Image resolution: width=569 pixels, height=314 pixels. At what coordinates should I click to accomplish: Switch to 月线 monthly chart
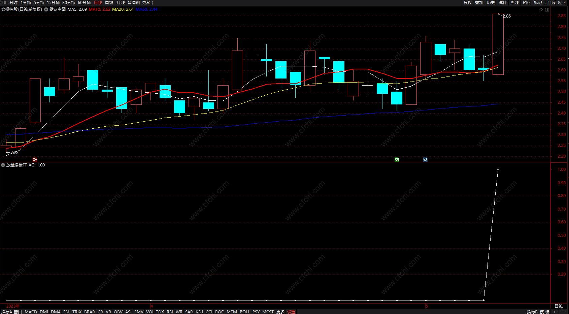point(121,3)
